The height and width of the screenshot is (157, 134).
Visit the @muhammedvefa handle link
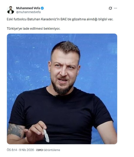[28, 12]
